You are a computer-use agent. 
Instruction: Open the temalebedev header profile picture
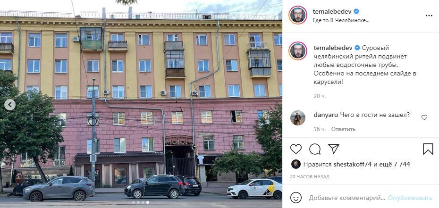(298, 15)
